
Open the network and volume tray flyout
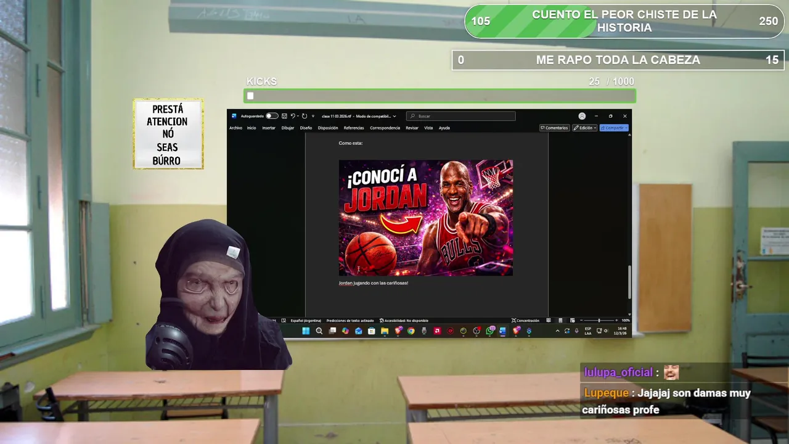tap(603, 331)
